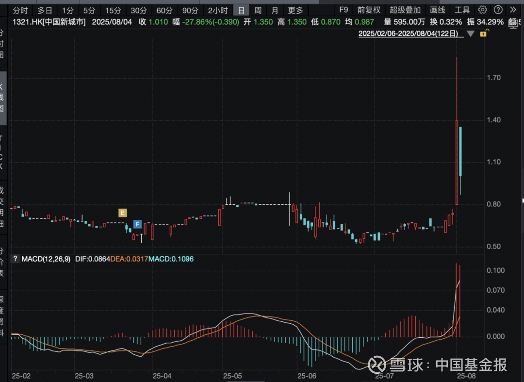This screenshot has height=382, width=524.
Task: Select the 15分 interval tab
Action: [x=113, y=10]
